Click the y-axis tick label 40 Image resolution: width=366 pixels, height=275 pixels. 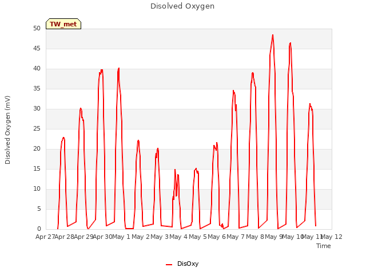click(x=37, y=69)
